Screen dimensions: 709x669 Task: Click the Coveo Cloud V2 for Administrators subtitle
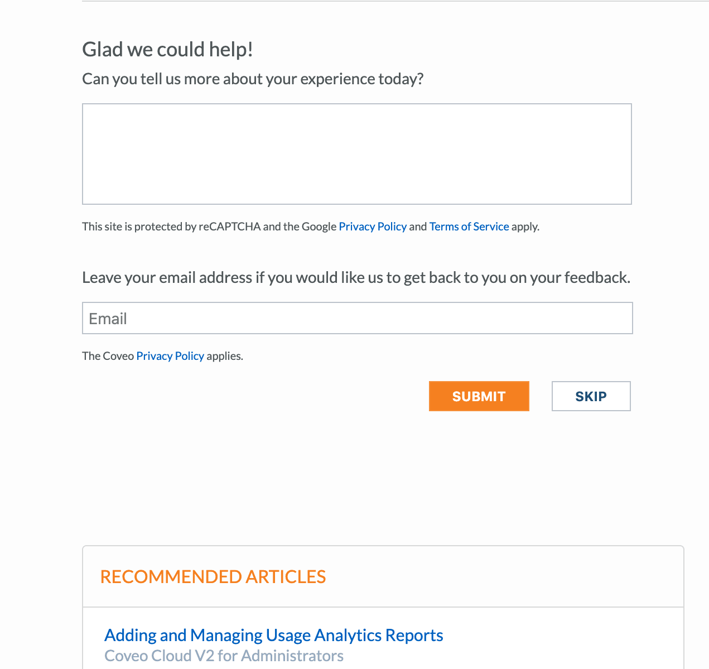[x=224, y=656]
